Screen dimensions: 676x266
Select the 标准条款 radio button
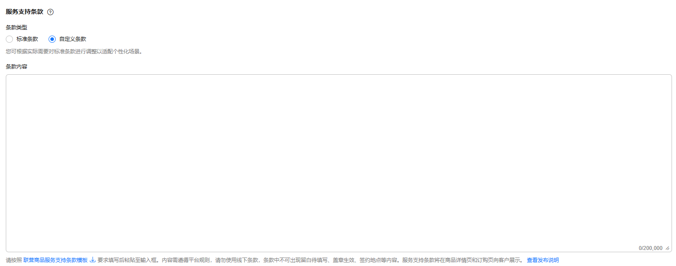(9, 39)
